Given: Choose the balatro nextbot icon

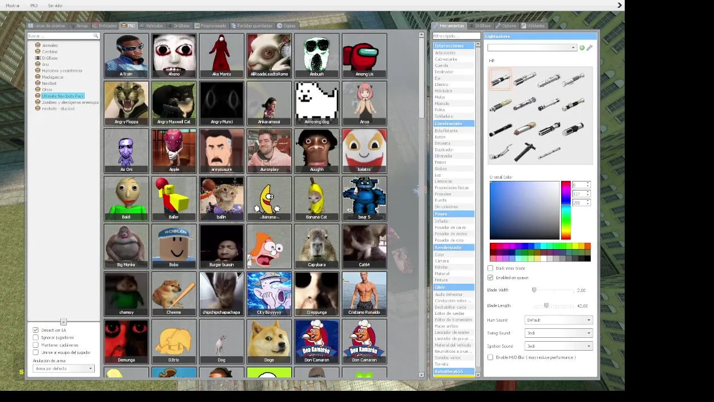Looking at the screenshot, I should (x=364, y=151).
